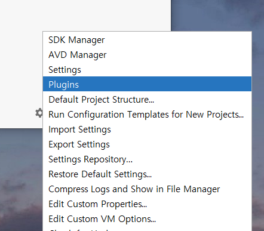Click Export Settings
Viewport: 264px width, 231px height.
click(x=147, y=144)
